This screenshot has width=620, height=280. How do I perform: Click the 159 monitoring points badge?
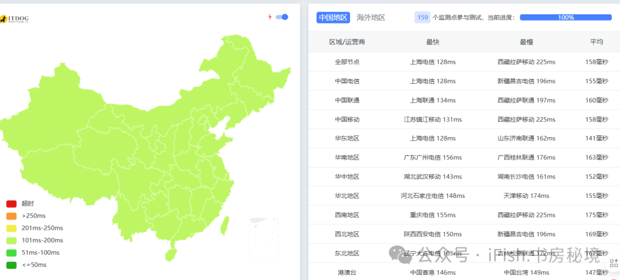pos(423,17)
